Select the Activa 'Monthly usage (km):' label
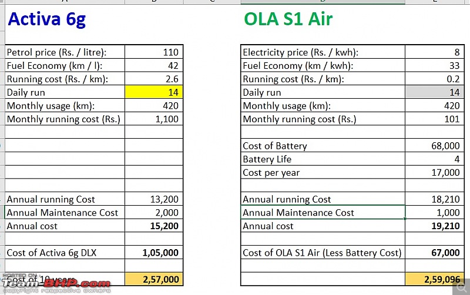470x295 pixels. point(65,105)
